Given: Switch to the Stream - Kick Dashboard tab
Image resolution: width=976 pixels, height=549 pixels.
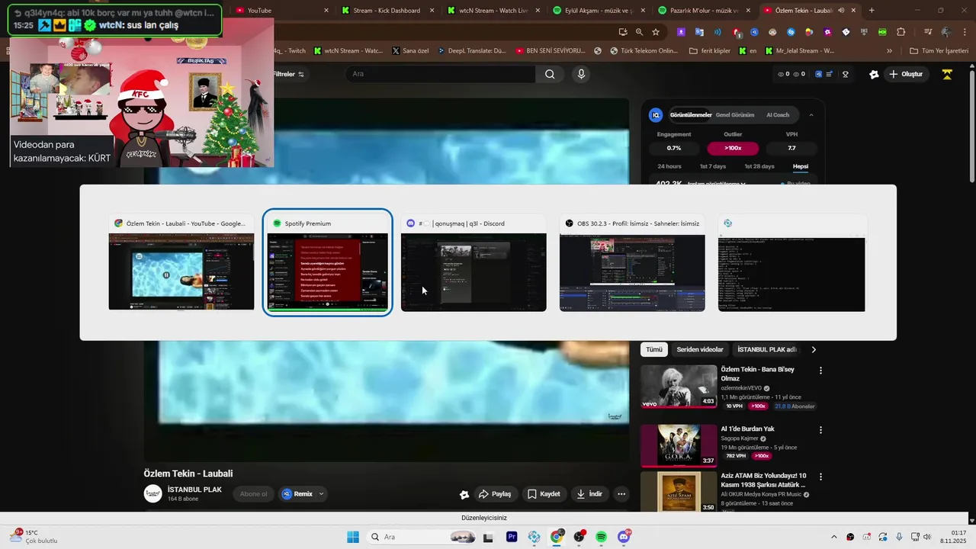Looking at the screenshot, I should click(388, 11).
